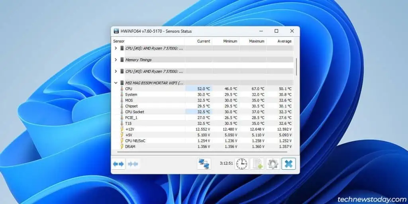
Task: Click the System average value 30.8 °C
Action: [x=285, y=94]
